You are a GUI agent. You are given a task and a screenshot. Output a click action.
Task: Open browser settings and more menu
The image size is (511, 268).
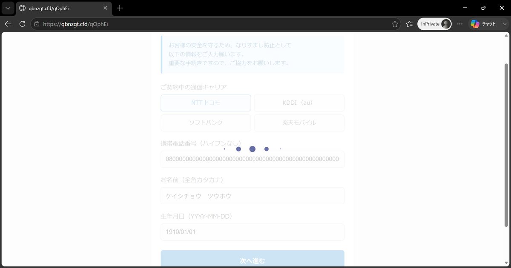click(x=460, y=24)
